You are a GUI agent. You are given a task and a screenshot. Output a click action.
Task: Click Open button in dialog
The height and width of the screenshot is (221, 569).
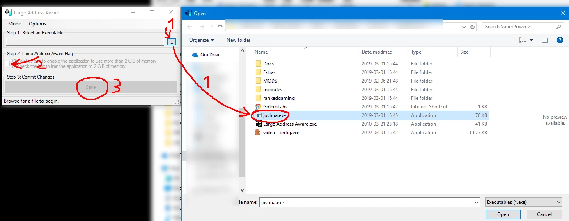click(503, 214)
